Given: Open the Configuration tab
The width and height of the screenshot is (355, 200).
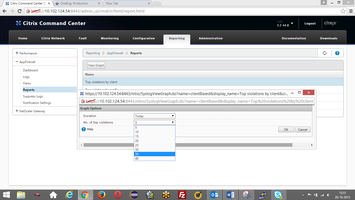Looking at the screenshot, I should click(144, 38).
